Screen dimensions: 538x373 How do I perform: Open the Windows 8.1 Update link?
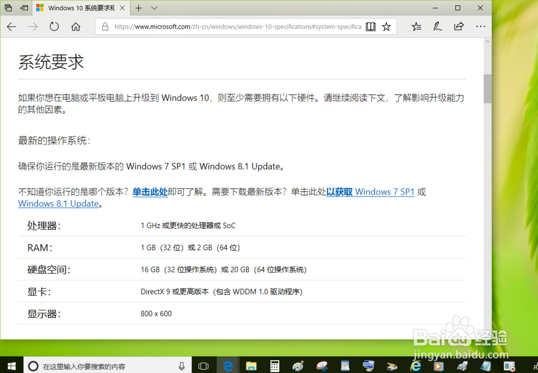coord(57,203)
